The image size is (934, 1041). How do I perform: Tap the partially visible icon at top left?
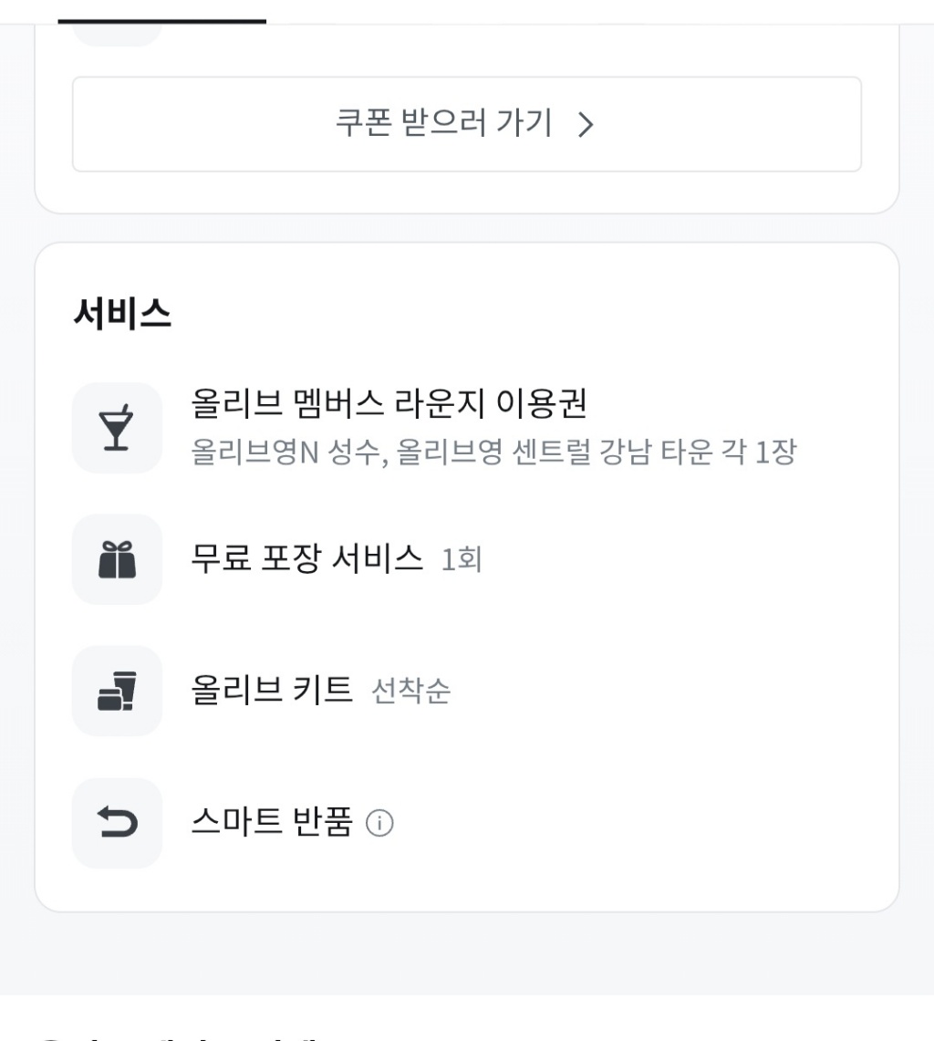click(117, 35)
